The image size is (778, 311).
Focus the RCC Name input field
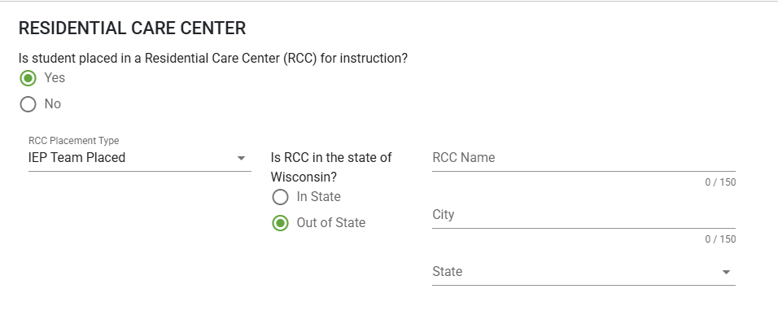[583, 158]
